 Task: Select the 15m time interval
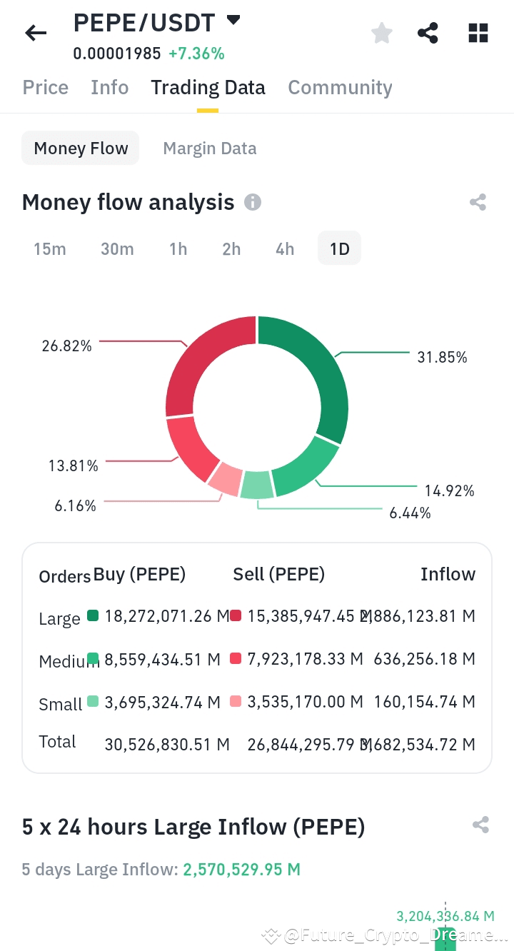50,249
